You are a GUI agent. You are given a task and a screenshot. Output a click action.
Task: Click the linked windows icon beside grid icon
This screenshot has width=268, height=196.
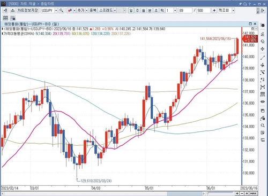[13, 18]
